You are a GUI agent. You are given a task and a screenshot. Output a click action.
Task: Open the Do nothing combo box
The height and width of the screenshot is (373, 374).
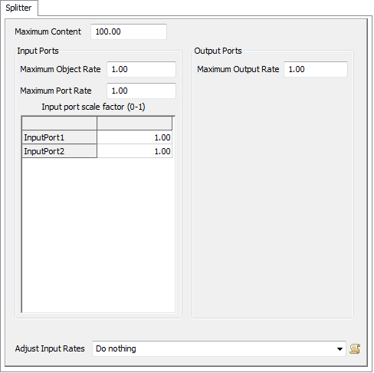(x=219, y=348)
